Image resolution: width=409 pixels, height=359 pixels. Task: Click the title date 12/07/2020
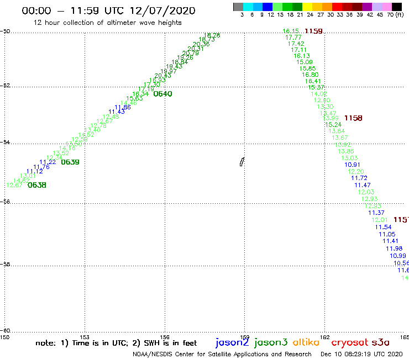pyautogui.click(x=162, y=10)
